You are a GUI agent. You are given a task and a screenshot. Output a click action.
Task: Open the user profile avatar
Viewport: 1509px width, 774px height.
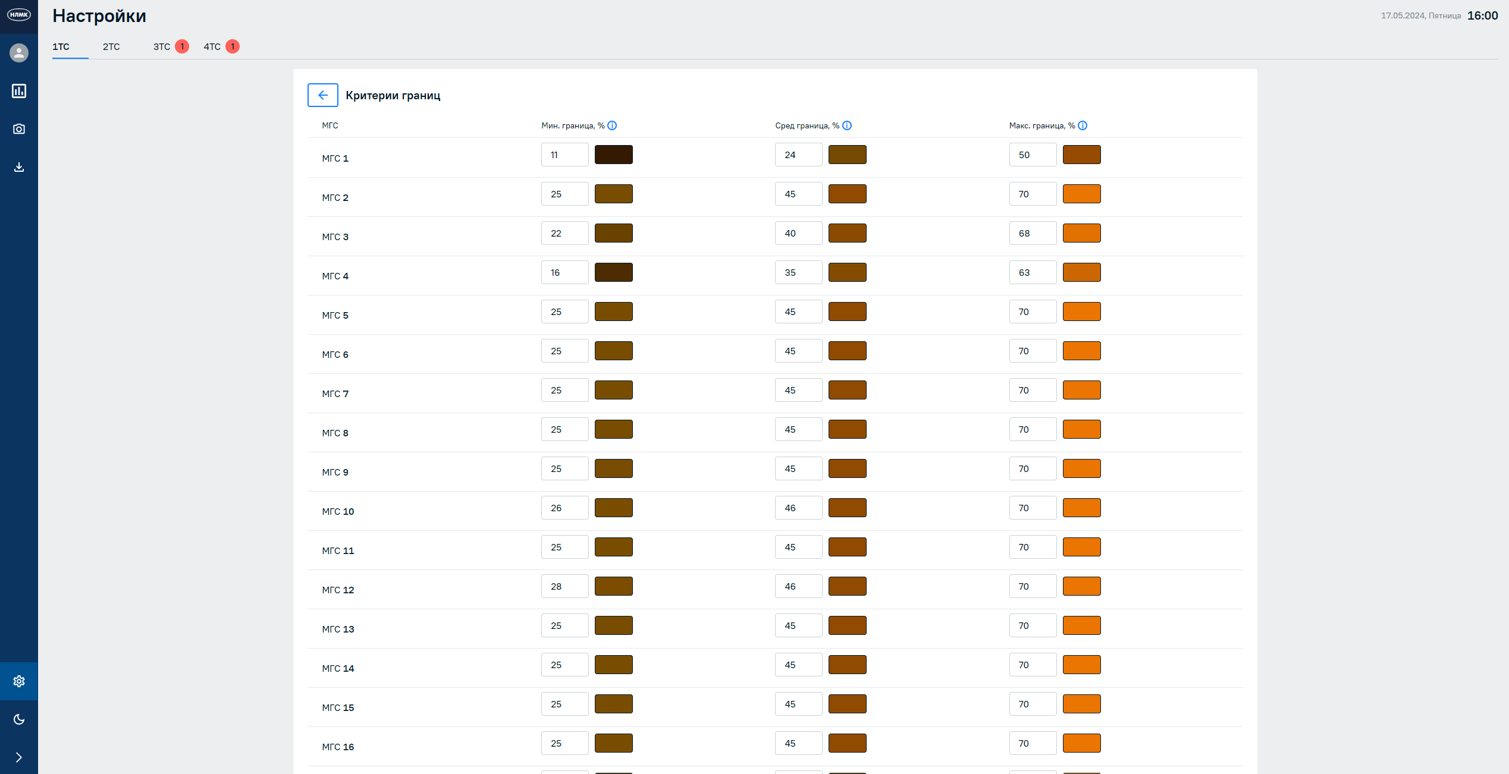19,53
